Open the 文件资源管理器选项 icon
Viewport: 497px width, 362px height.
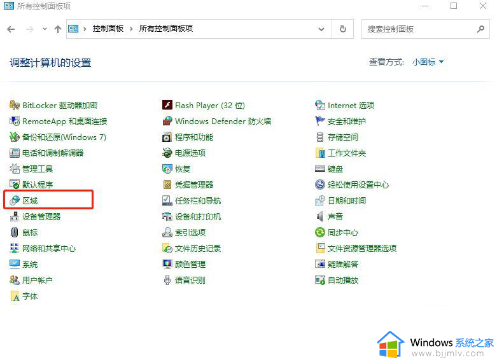point(320,248)
